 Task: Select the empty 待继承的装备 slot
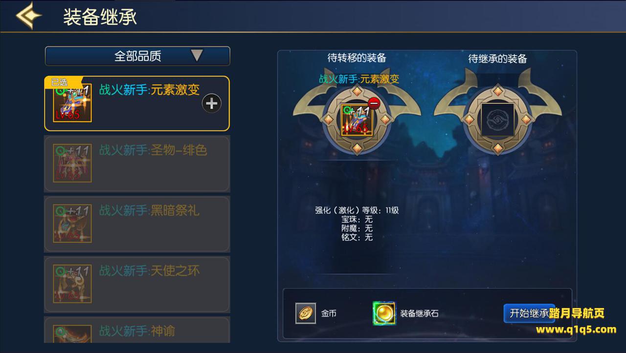pyautogui.click(x=497, y=120)
